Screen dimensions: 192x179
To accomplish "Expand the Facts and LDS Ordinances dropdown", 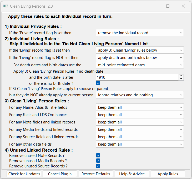I will click(x=140, y=115).
